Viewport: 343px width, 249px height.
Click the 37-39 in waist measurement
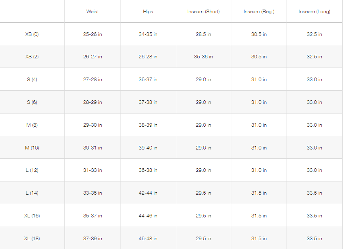(92, 239)
